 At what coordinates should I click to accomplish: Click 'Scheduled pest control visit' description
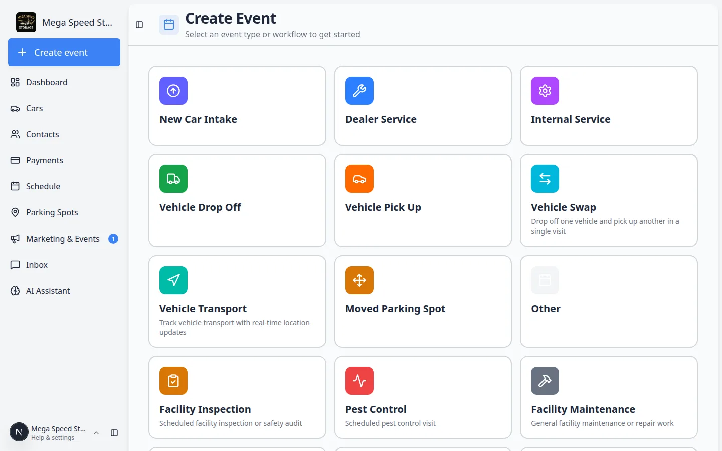pyautogui.click(x=391, y=423)
